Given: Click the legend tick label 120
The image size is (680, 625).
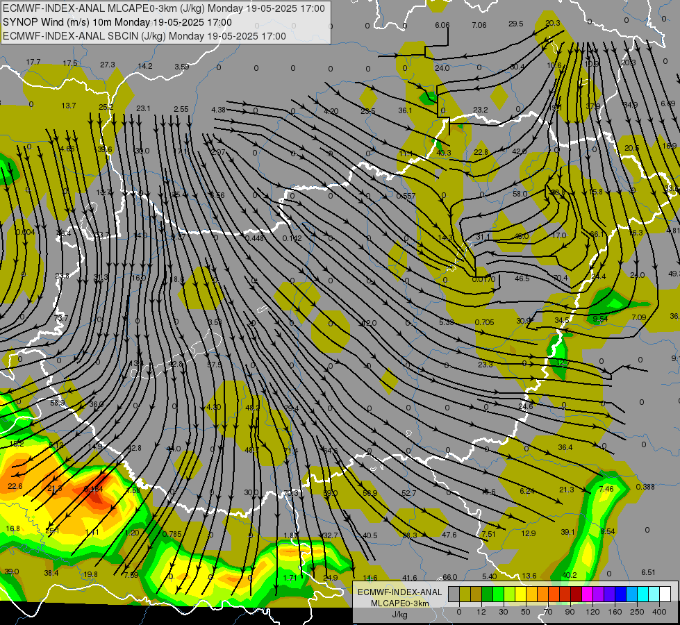Looking at the screenshot, I should pos(593,612).
